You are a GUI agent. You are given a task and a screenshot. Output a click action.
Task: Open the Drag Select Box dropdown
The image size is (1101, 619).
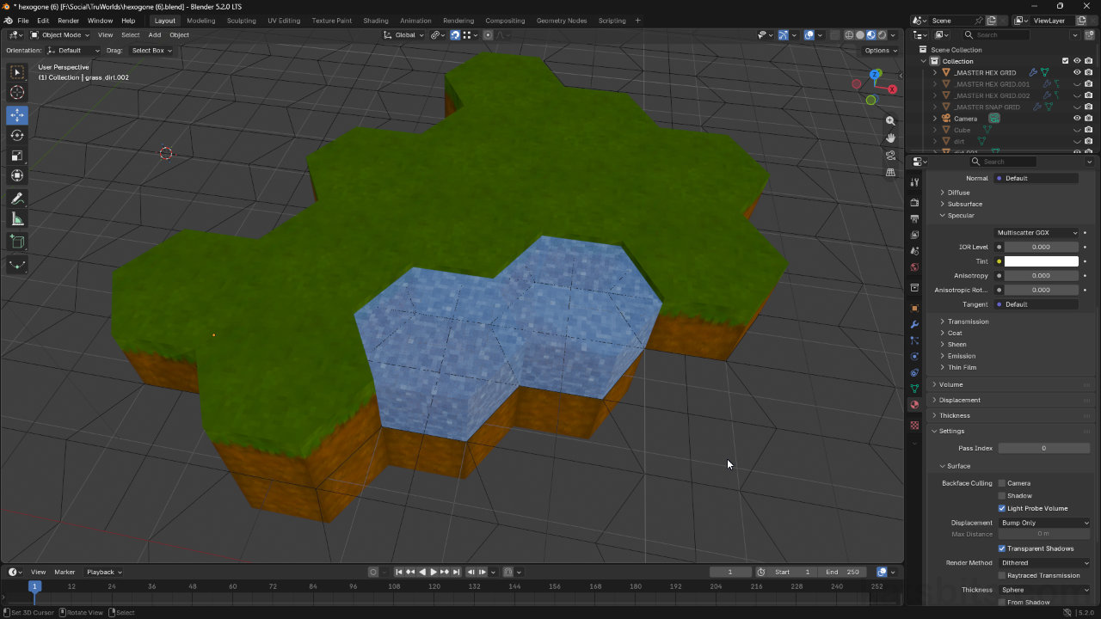pos(151,51)
